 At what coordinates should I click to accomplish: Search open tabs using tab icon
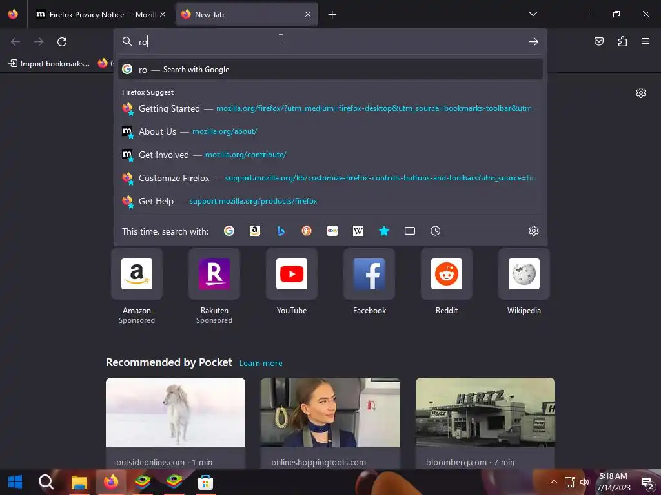[410, 231]
